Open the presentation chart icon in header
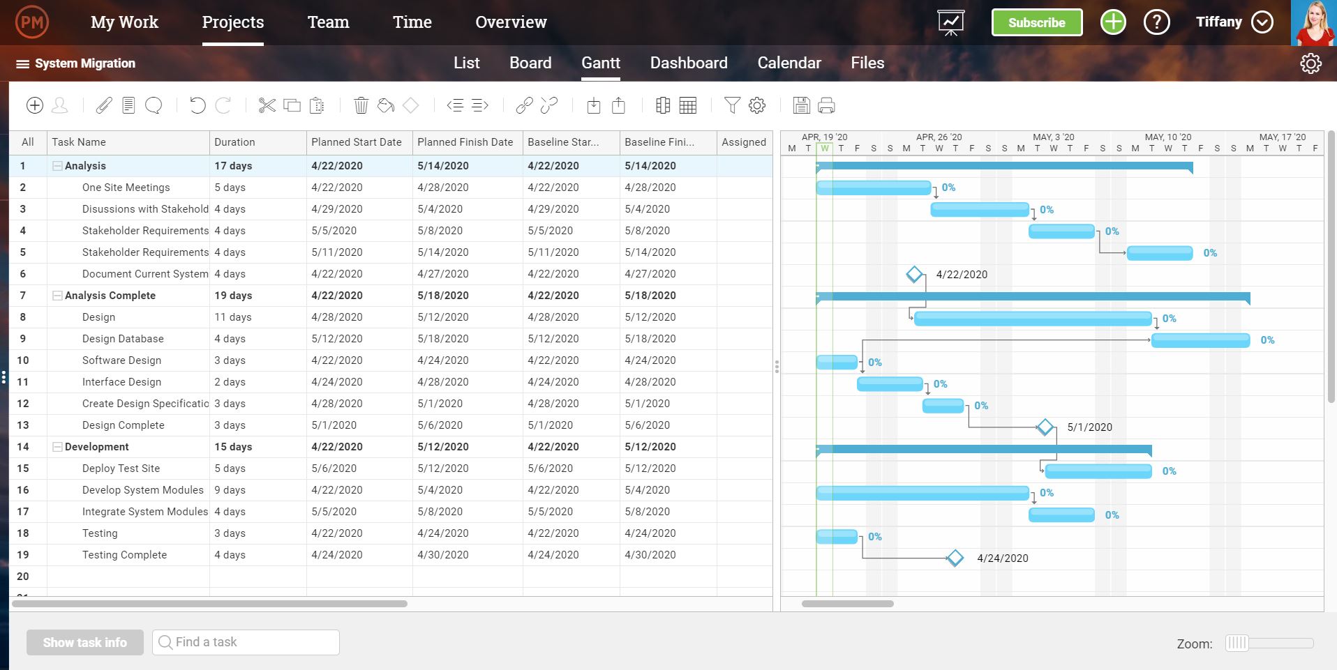Screen dimensions: 1337x670 (950, 22)
